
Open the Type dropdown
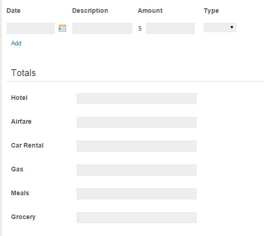tap(220, 27)
